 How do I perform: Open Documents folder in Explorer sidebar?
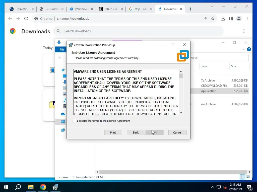pyautogui.click(x=65, y=88)
